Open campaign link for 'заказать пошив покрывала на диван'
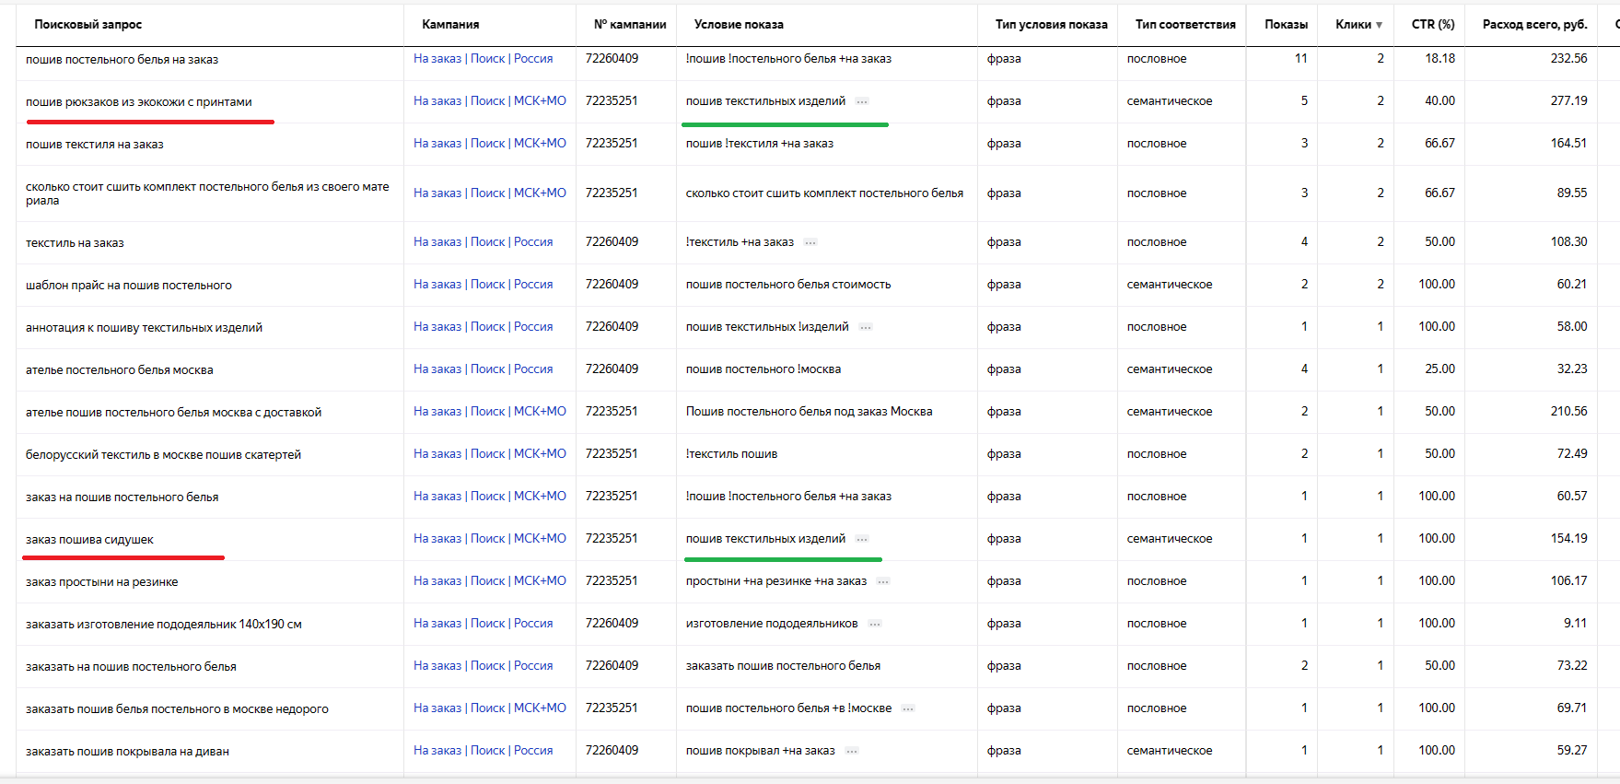 [484, 750]
